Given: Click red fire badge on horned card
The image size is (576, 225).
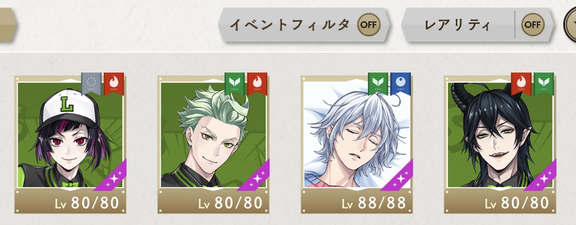Looking at the screenshot, I should click(x=521, y=84).
